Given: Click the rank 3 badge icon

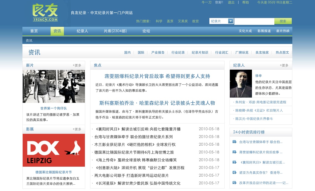Looking at the screenshot, I should pos(234,162).
